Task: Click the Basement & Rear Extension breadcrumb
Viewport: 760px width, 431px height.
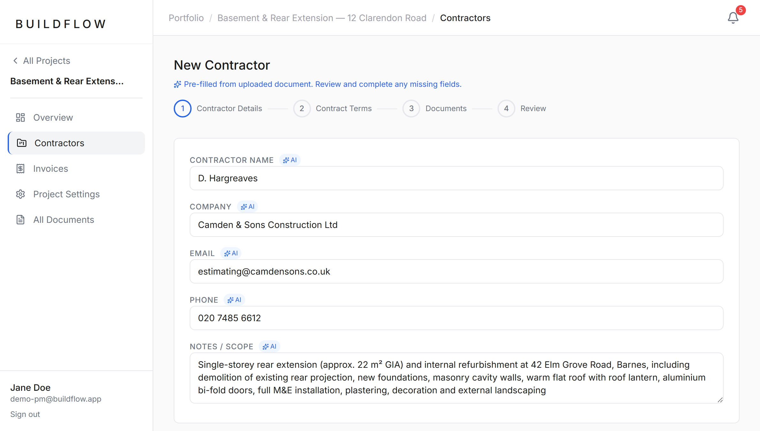Action: [x=322, y=18]
